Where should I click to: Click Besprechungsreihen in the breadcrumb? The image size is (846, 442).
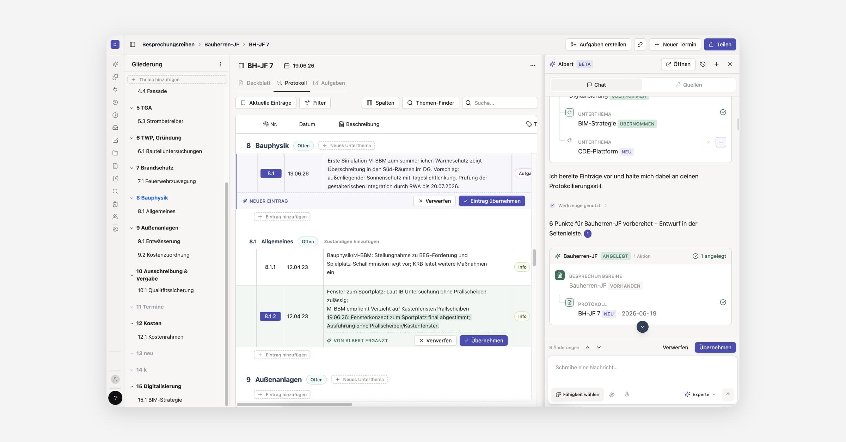(x=168, y=44)
